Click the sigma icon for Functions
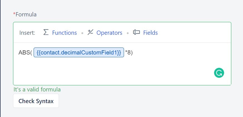 46,32
